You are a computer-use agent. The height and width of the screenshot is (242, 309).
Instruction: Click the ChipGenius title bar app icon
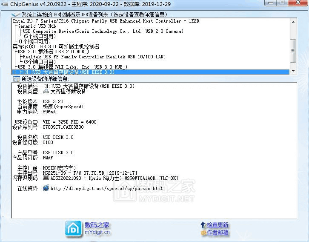click(x=5, y=4)
